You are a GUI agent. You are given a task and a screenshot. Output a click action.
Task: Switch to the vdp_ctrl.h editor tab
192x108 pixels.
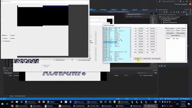click(145, 10)
